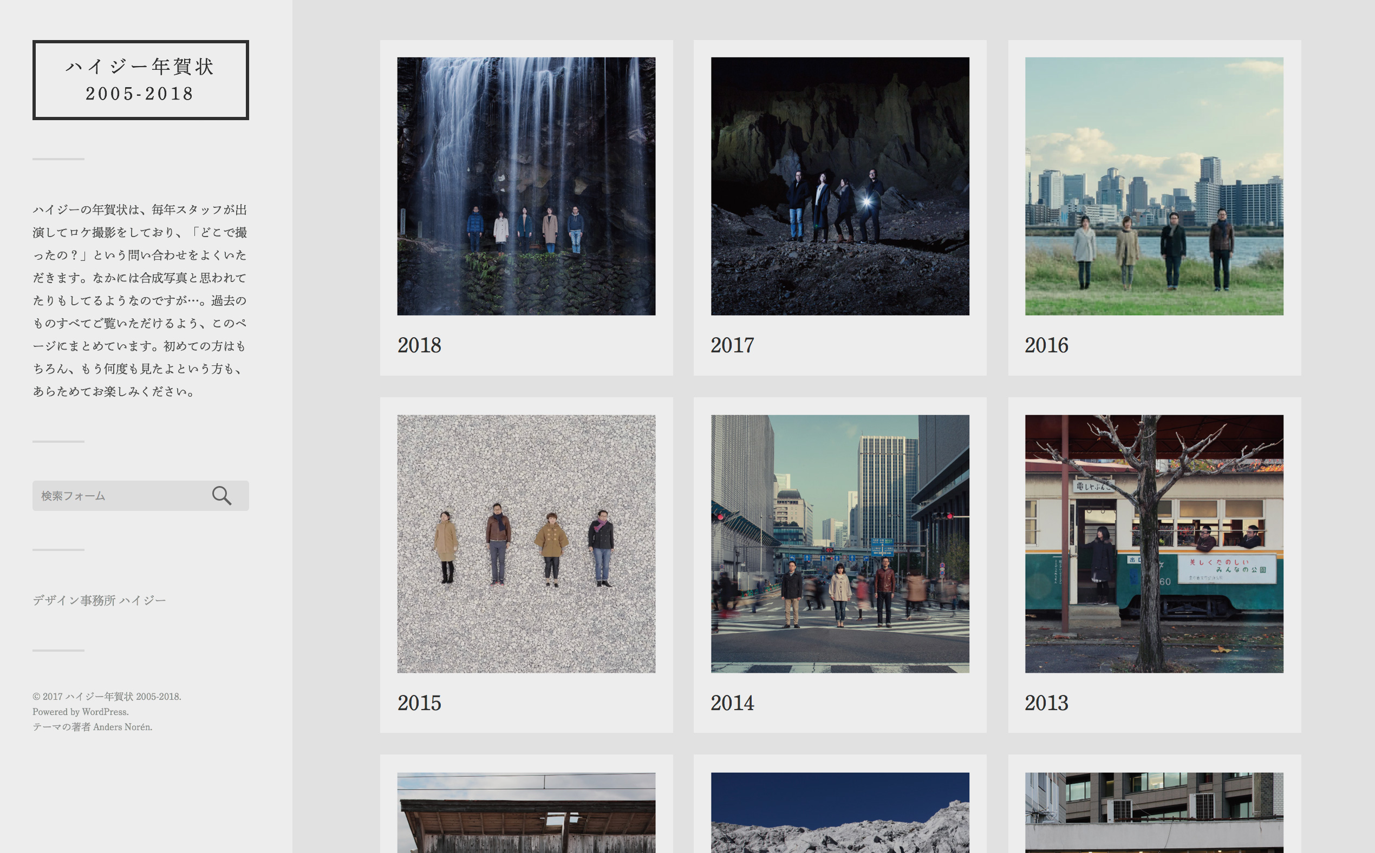The image size is (1375, 853).
Task: Click the 2014 post title
Action: (733, 703)
